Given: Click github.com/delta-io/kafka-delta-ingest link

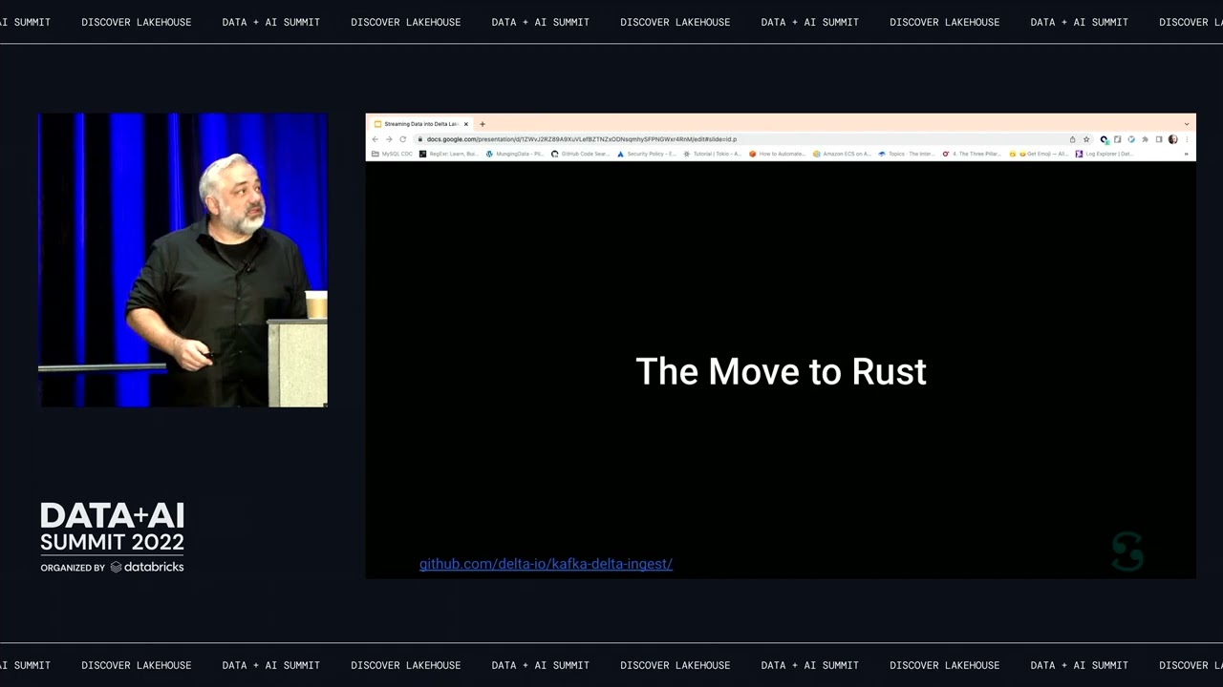Looking at the screenshot, I should tap(546, 564).
